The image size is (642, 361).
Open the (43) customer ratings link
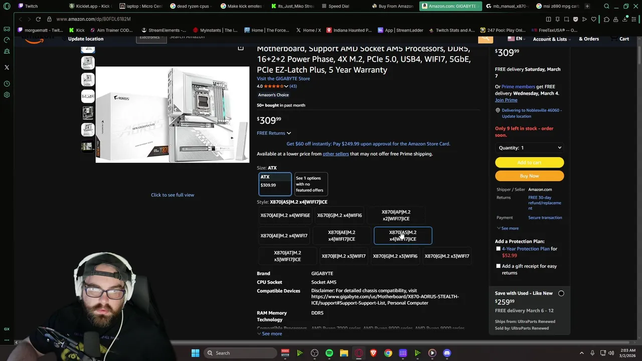pyautogui.click(x=293, y=86)
